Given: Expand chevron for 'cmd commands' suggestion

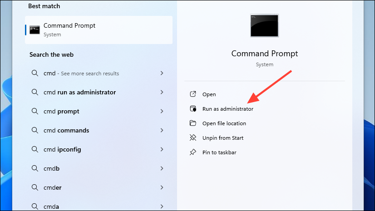Looking at the screenshot, I should tap(162, 130).
